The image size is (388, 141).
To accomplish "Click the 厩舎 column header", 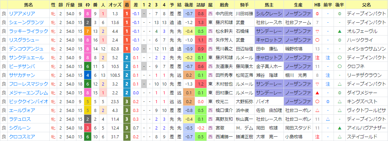I will (x=224, y=5).
